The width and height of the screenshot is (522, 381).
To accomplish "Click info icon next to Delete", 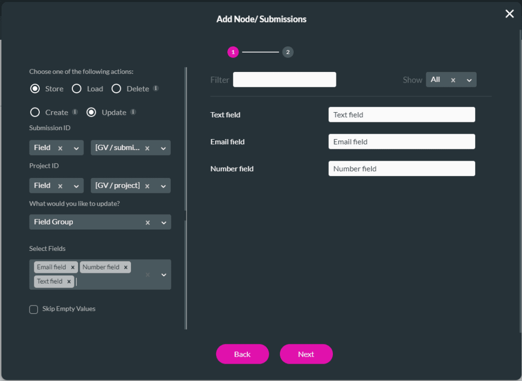I will [156, 88].
